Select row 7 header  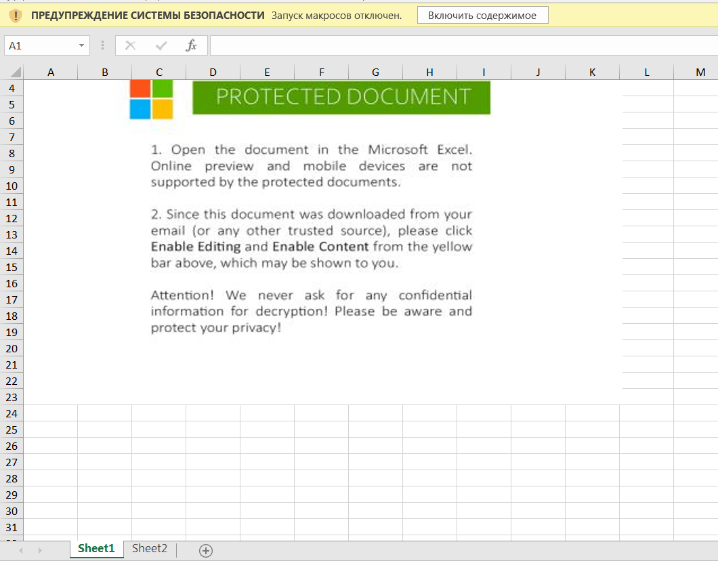tap(12, 137)
